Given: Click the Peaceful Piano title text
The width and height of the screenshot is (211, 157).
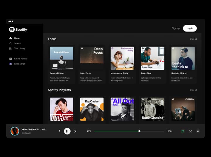Looking at the screenshot, I should click(57, 74).
